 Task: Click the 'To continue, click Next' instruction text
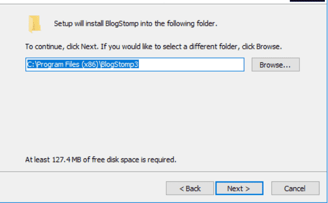(x=62, y=46)
